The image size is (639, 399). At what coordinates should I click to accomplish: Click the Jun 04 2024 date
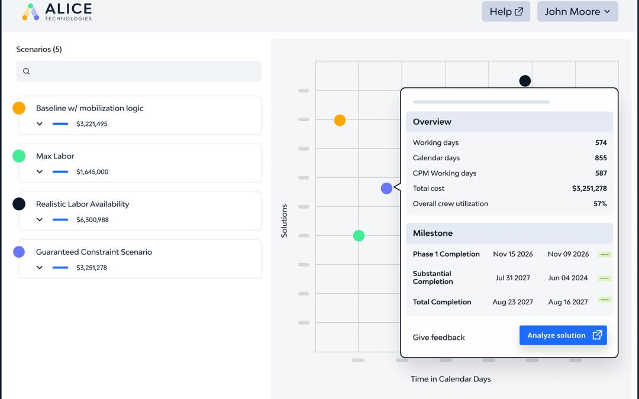point(567,278)
